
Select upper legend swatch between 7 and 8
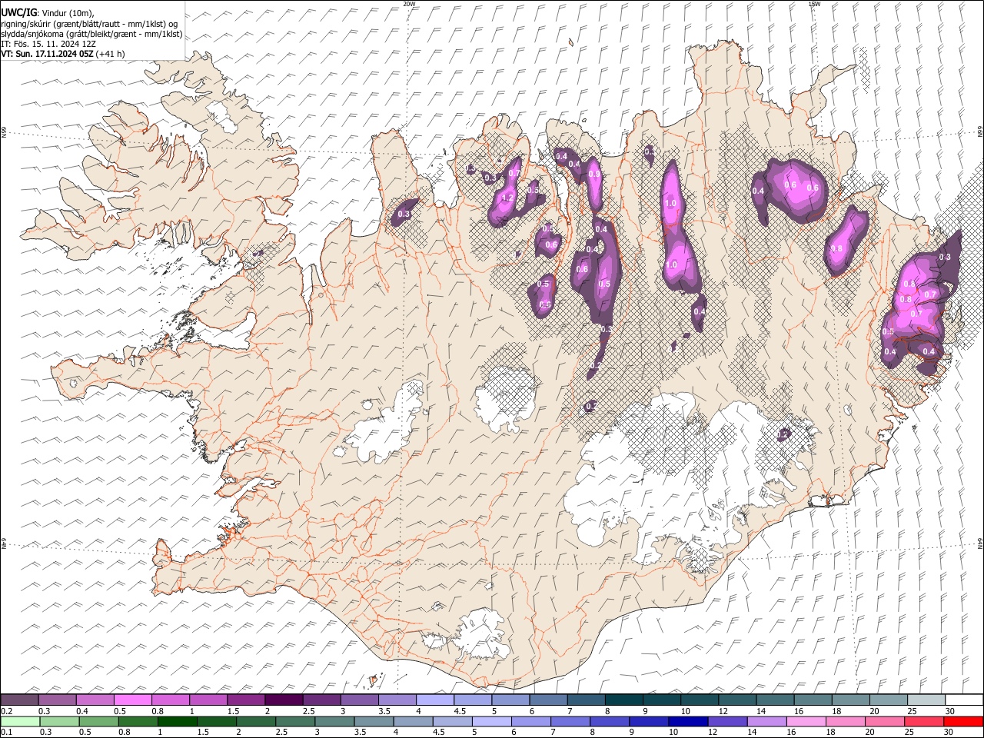585,700
